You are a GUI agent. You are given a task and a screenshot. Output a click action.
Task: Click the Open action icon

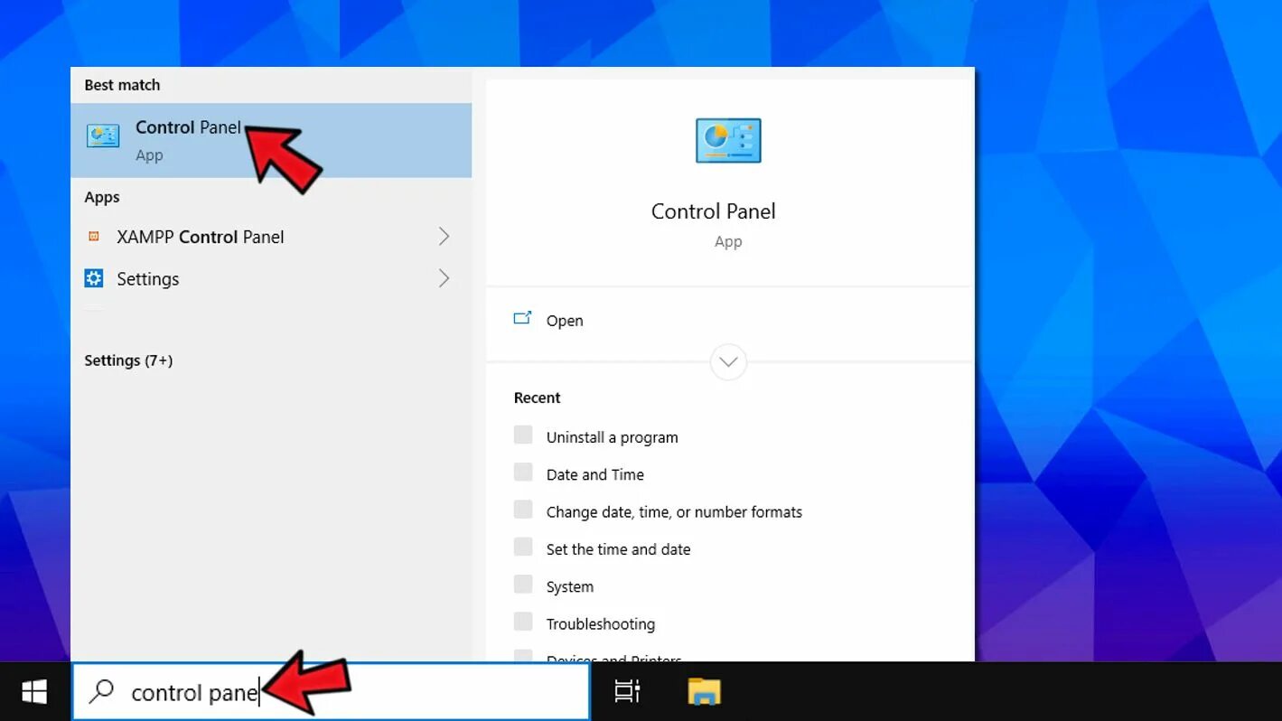[x=522, y=318]
